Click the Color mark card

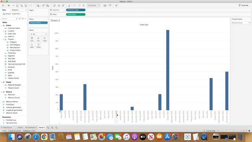(32, 39)
